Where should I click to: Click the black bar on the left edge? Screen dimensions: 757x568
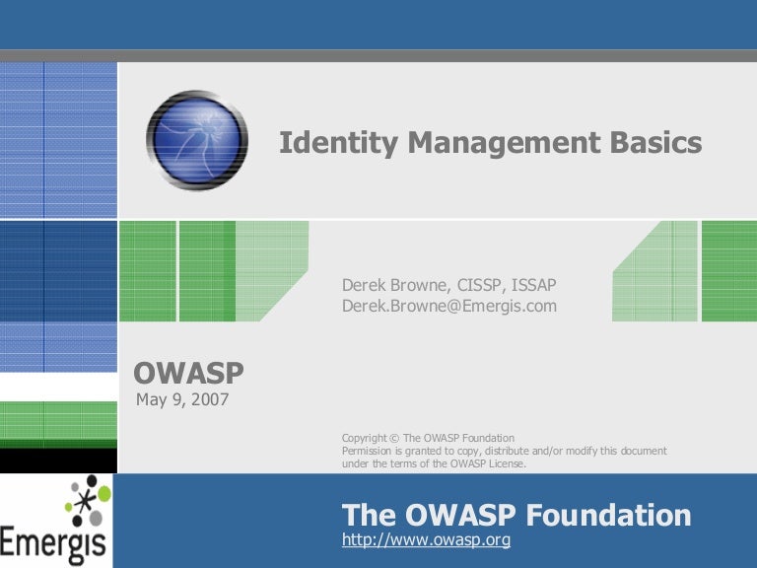coord(57,461)
